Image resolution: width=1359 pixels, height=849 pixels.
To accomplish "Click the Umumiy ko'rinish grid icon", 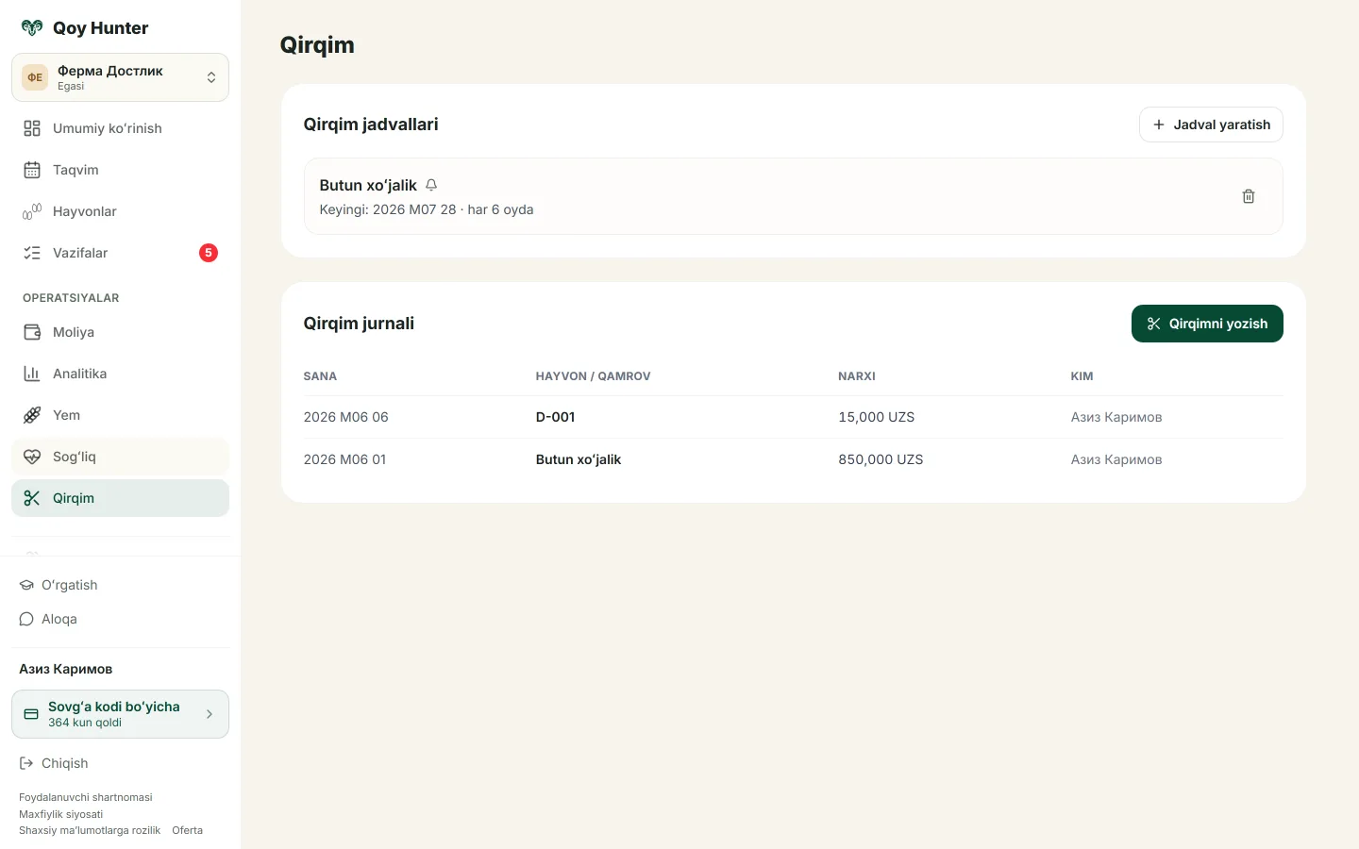I will pyautogui.click(x=32, y=128).
